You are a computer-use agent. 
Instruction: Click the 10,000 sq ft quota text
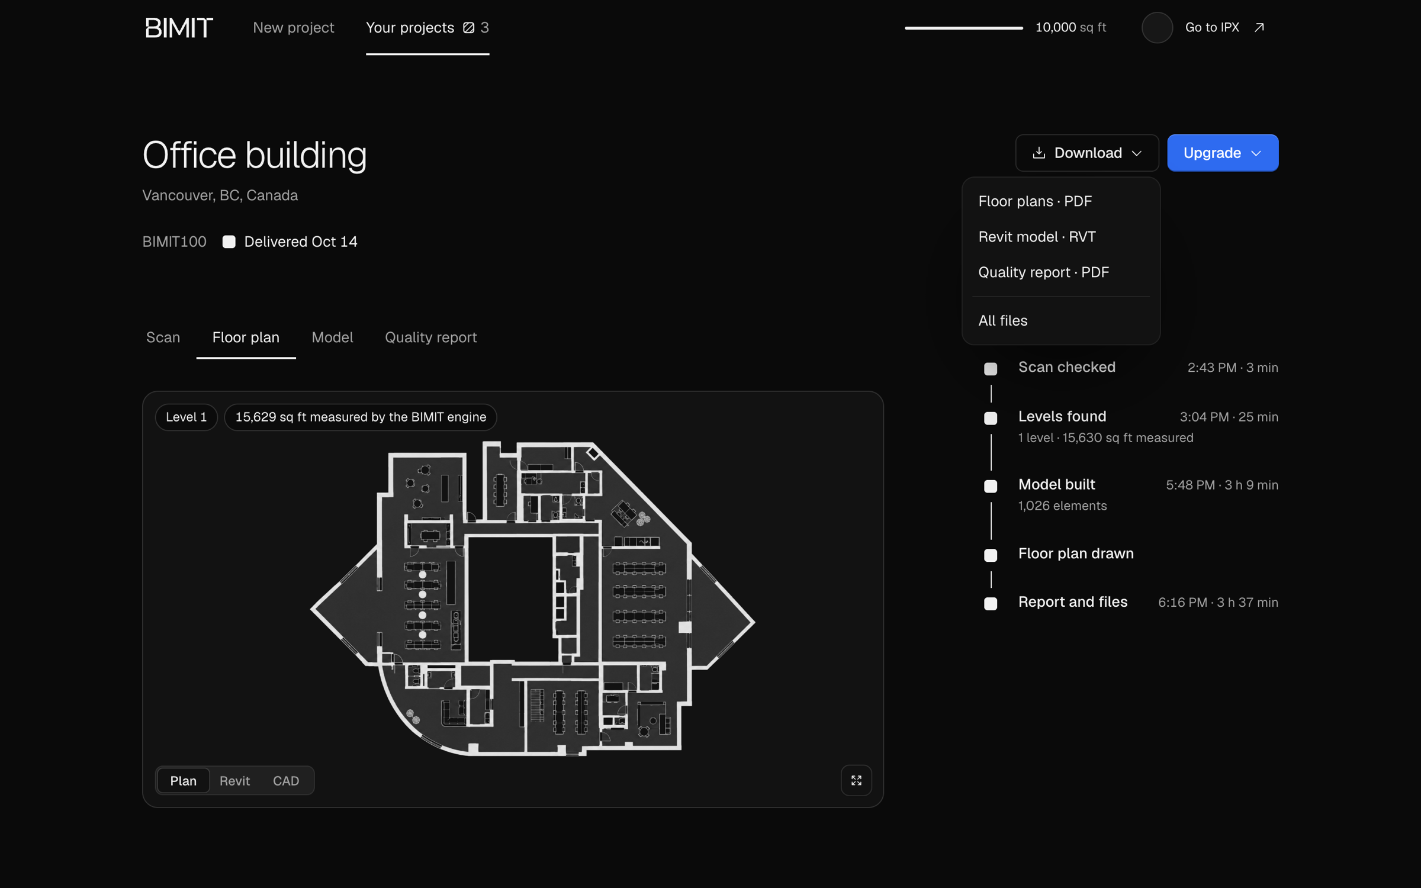tap(1070, 27)
